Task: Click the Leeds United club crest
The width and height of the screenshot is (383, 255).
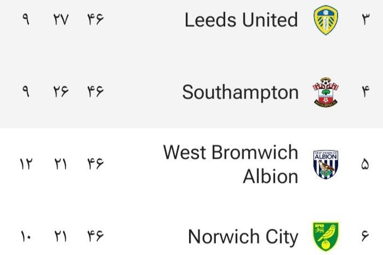Action: click(325, 20)
